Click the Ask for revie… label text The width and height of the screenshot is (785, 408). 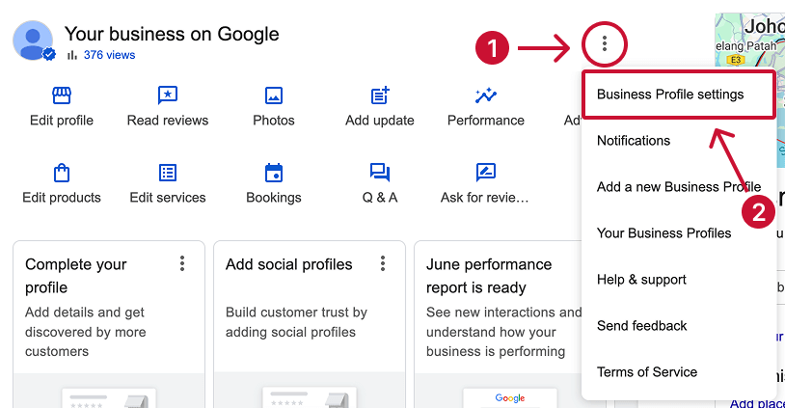[485, 198]
